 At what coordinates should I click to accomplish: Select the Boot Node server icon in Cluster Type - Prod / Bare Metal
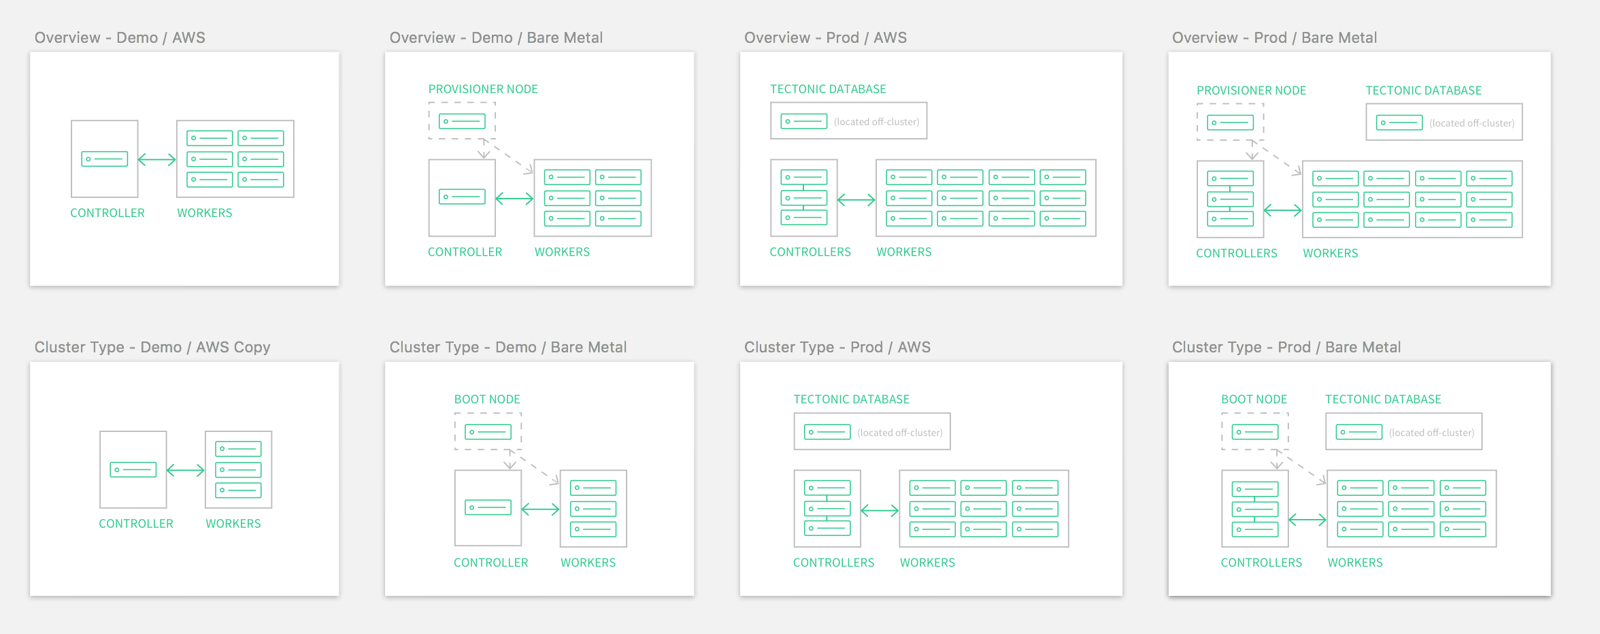click(1255, 432)
